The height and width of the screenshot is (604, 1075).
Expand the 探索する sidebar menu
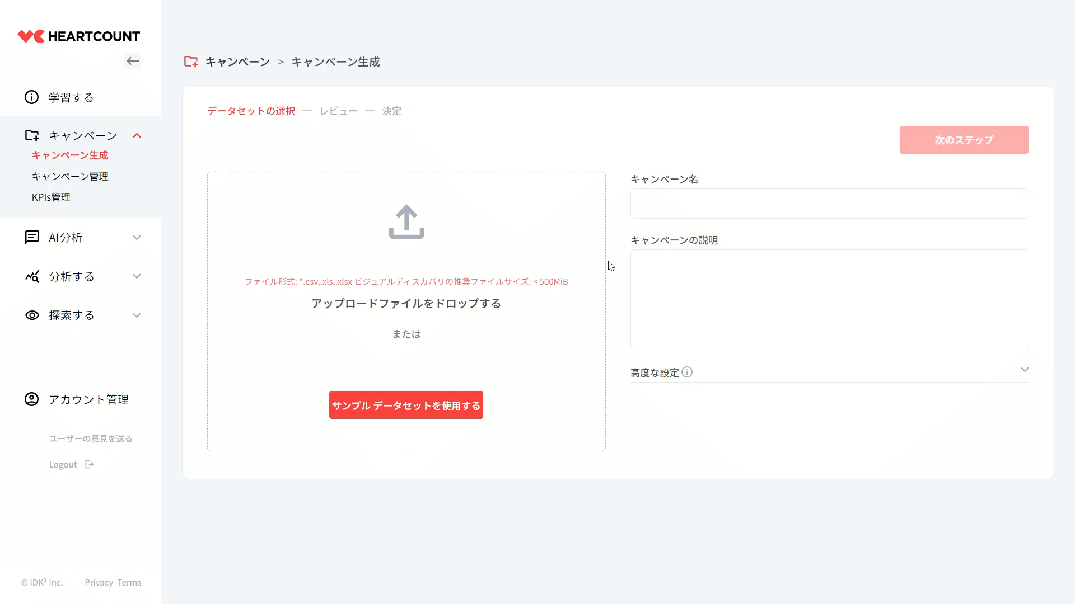[137, 315]
